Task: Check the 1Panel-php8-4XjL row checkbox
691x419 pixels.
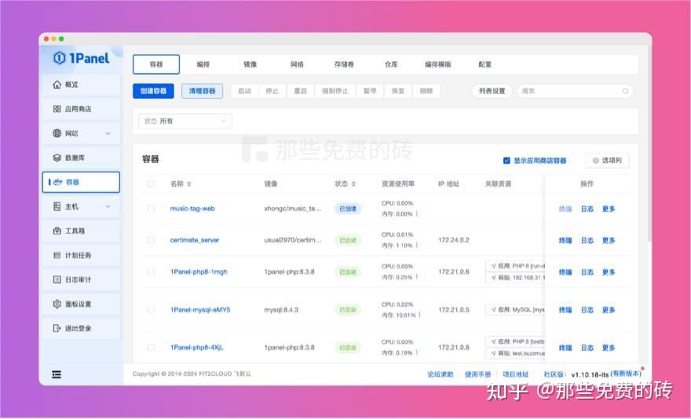Action: (x=151, y=348)
